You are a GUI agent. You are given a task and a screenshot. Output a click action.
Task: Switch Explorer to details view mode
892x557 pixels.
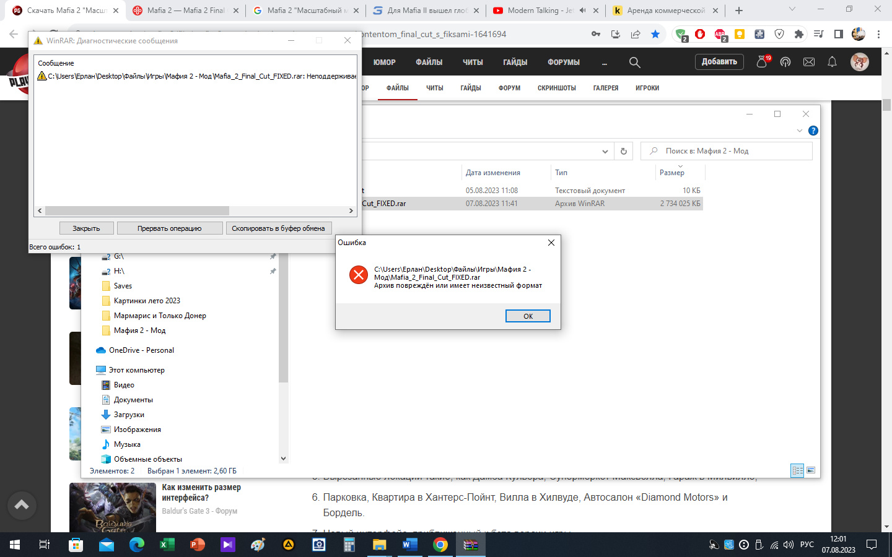797,470
